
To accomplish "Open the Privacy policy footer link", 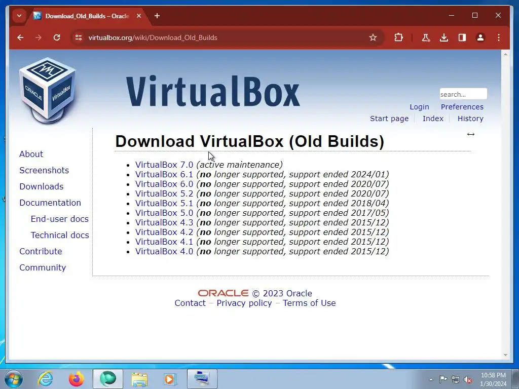I will [x=244, y=303].
